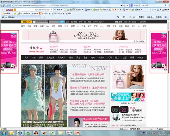The image size is (170, 136).
Task: Open the first folder taskbar icon
Action: (x=12, y=133)
